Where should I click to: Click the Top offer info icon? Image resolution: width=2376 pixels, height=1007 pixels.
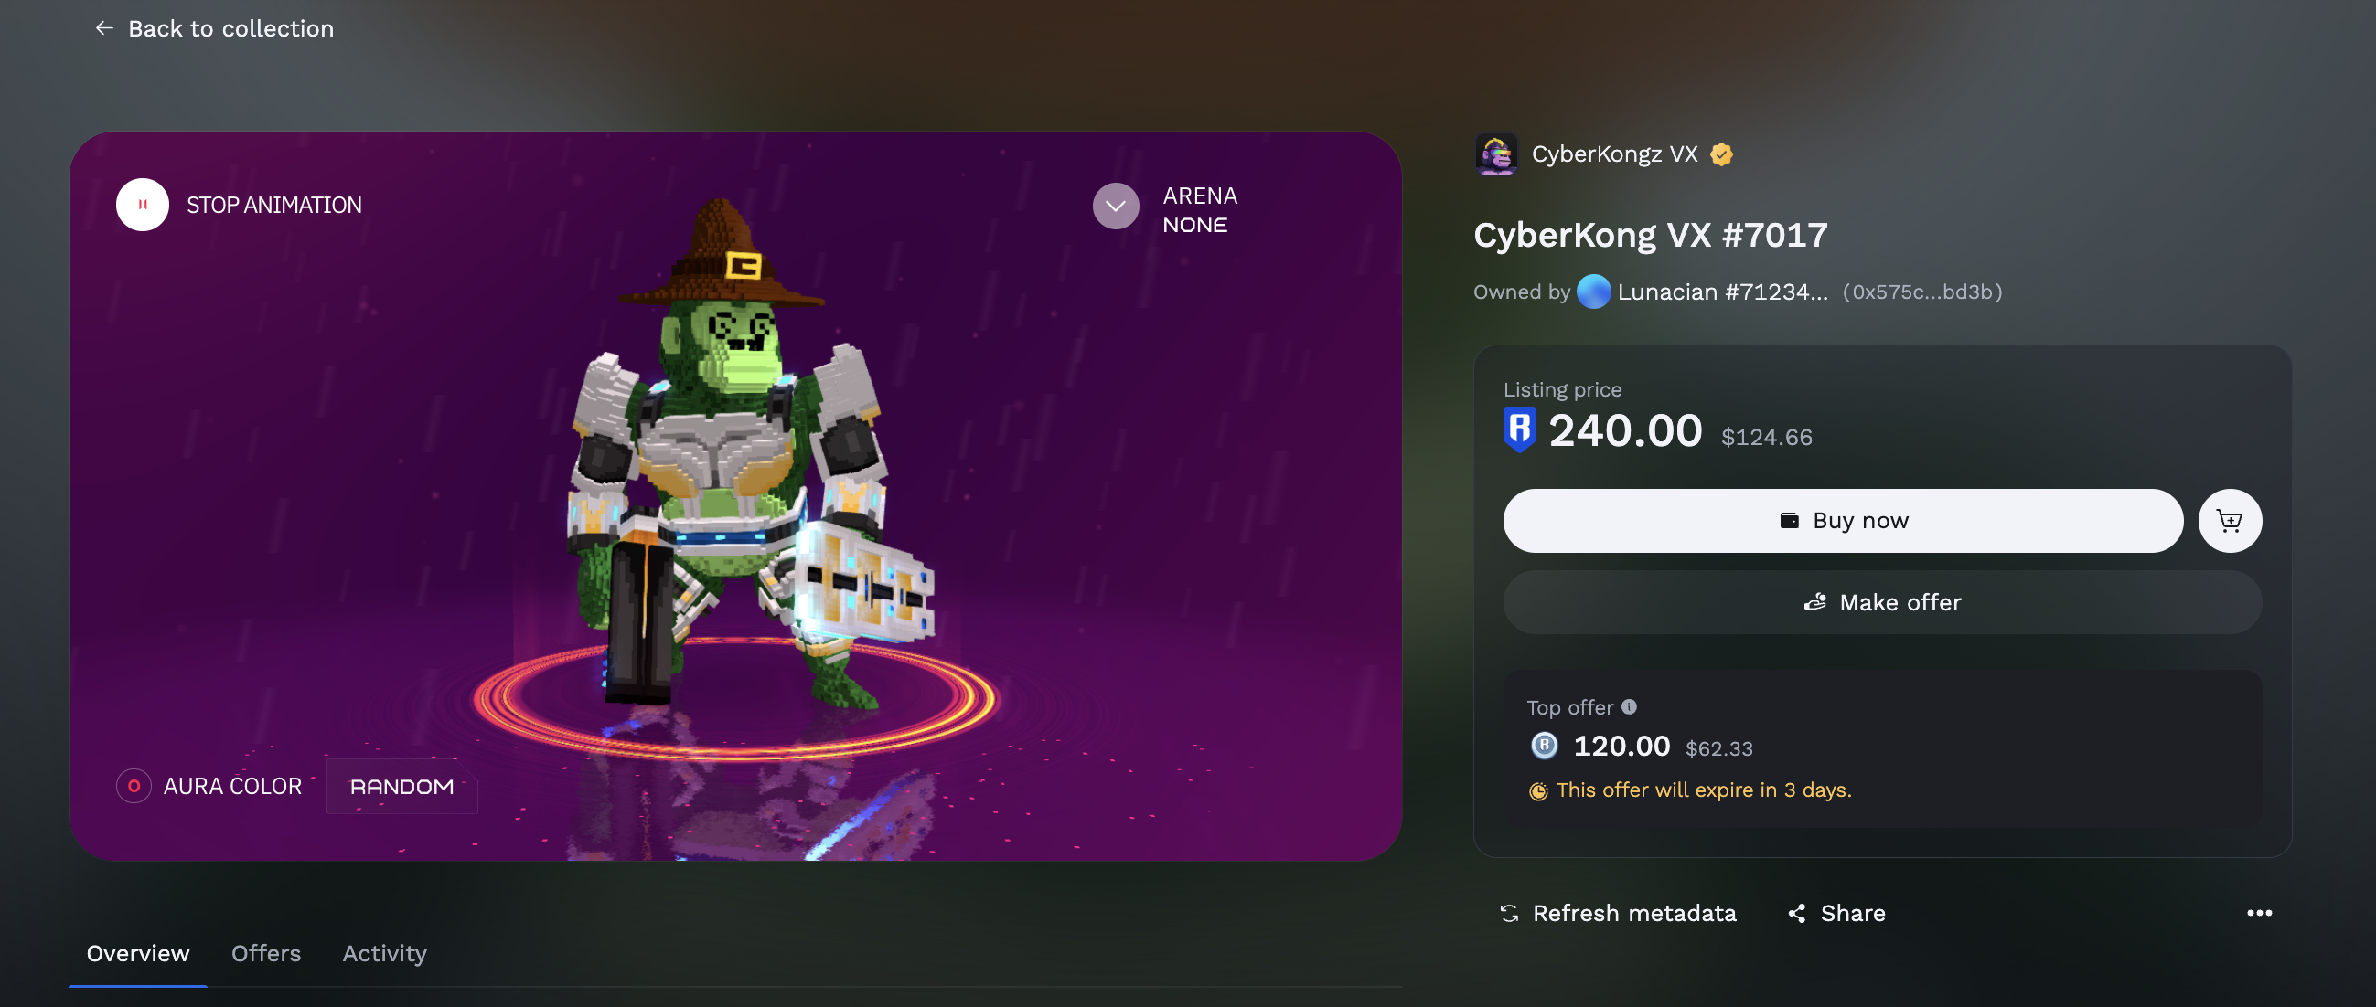tap(1629, 706)
